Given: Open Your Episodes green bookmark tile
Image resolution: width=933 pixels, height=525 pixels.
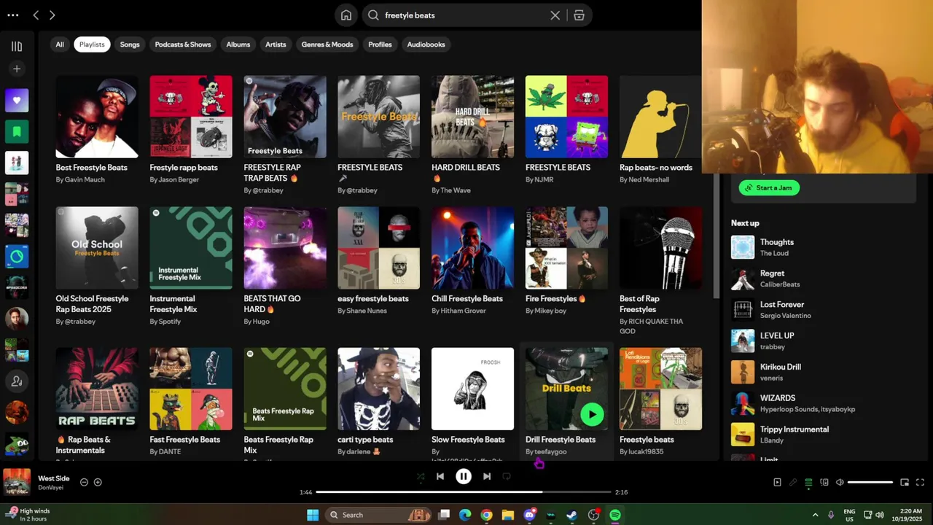Looking at the screenshot, I should coord(17,131).
